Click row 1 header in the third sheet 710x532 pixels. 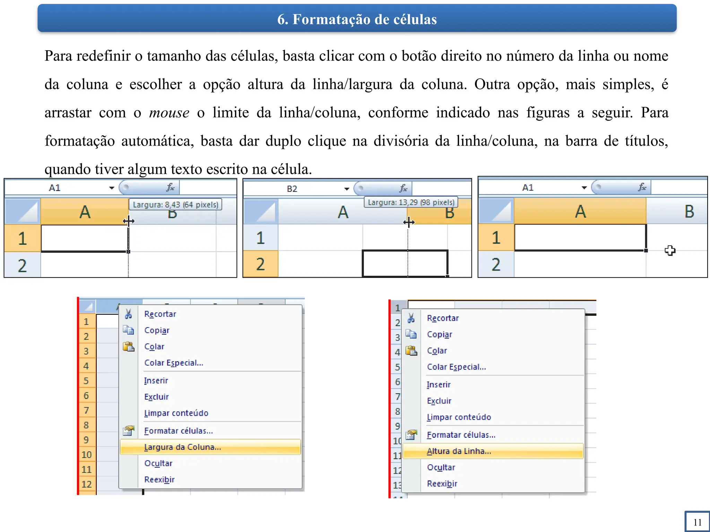[496, 237]
